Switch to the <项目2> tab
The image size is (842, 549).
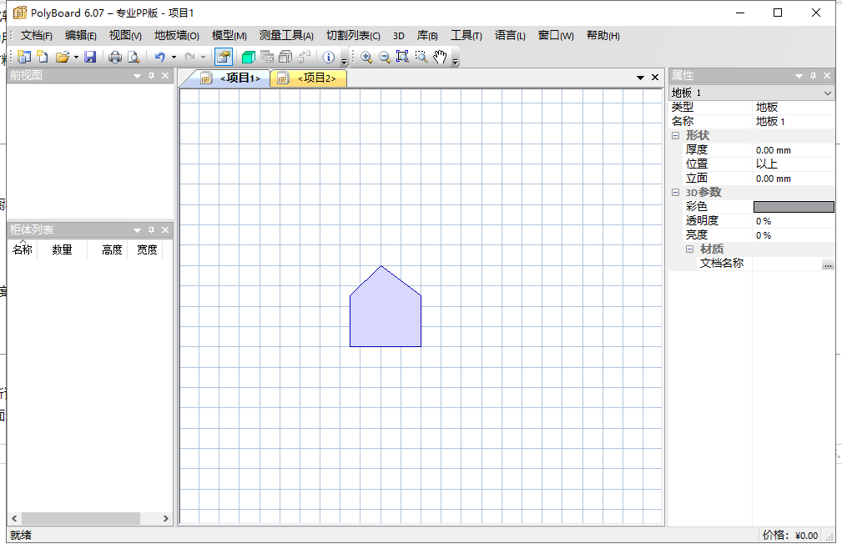pos(310,78)
